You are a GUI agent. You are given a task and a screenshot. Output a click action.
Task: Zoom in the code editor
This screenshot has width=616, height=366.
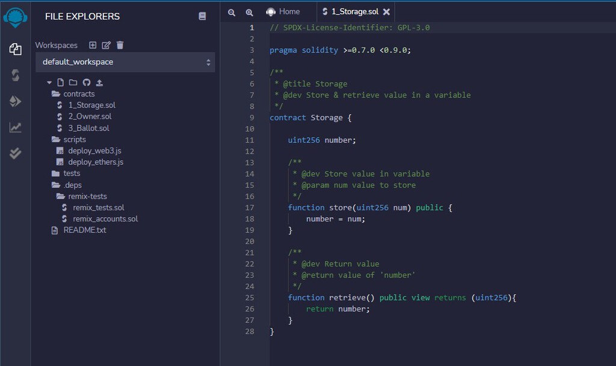[249, 11]
